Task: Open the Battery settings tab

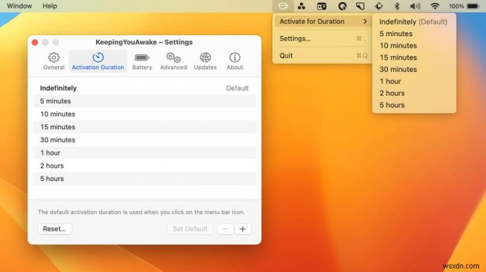Action: pos(142,61)
